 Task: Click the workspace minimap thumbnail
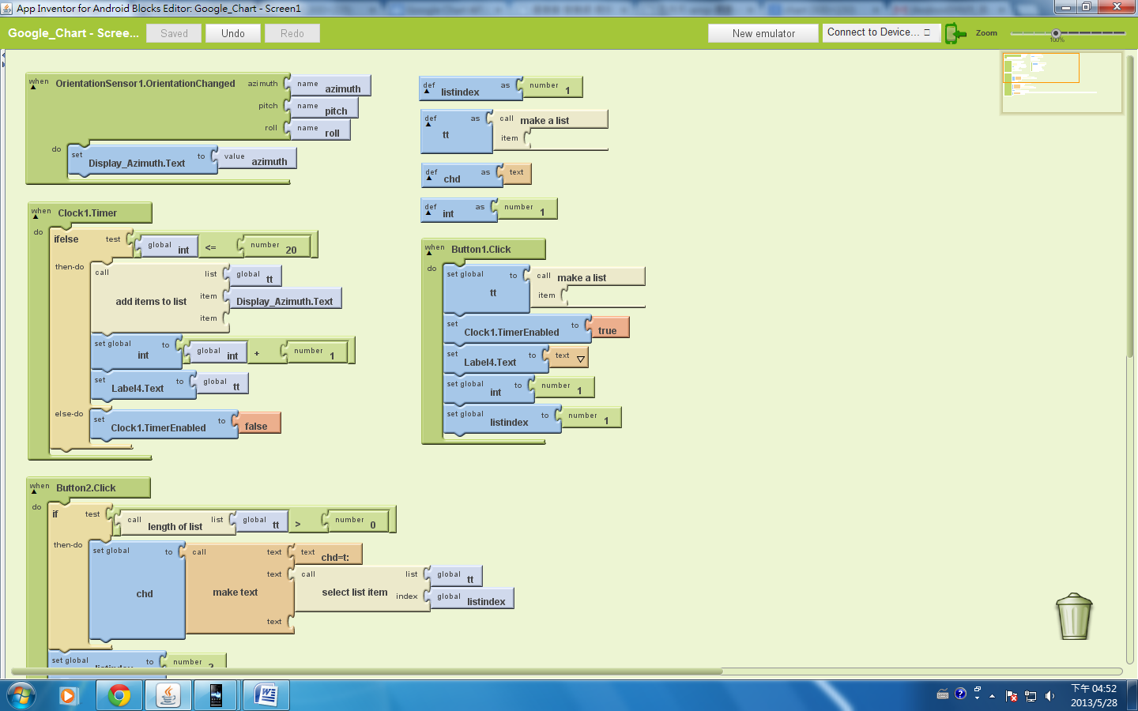(x=1061, y=83)
